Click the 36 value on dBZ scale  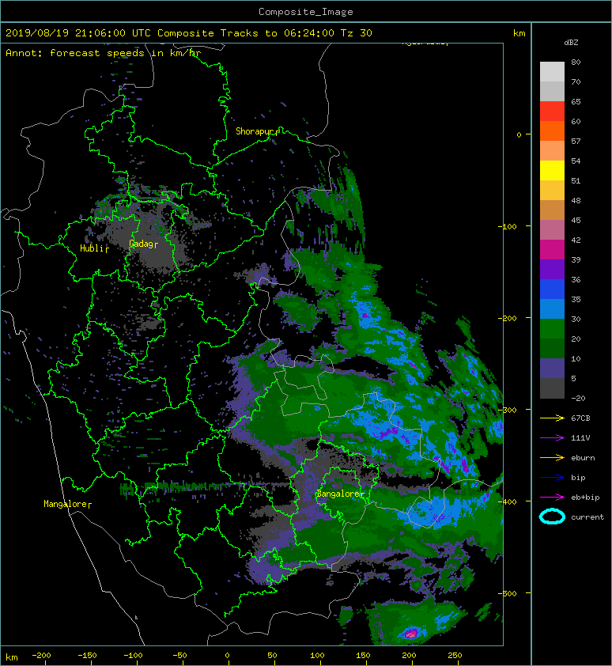click(576, 279)
